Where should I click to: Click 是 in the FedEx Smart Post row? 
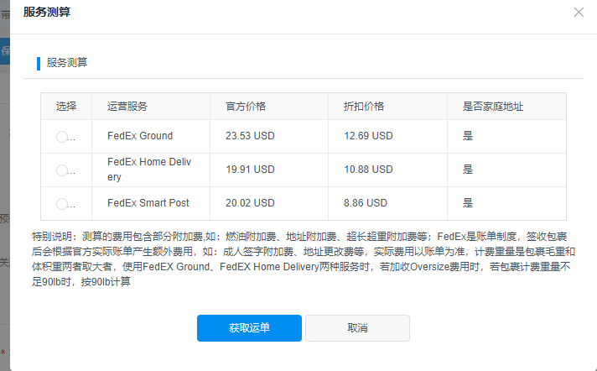pyautogui.click(x=468, y=203)
